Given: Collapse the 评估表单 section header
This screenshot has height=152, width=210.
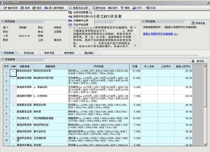Looking at the screenshot, I should point(3,59).
